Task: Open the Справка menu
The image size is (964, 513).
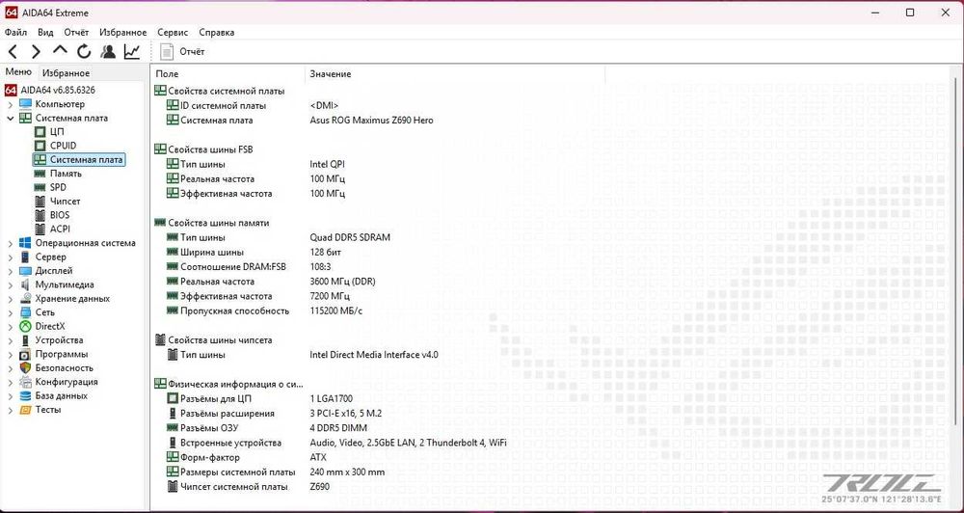Action: coord(217,32)
